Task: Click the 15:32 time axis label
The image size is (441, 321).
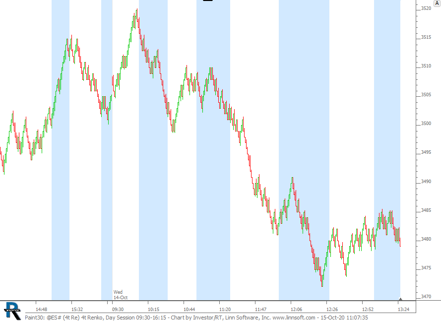Action: pyautogui.click(x=77, y=310)
